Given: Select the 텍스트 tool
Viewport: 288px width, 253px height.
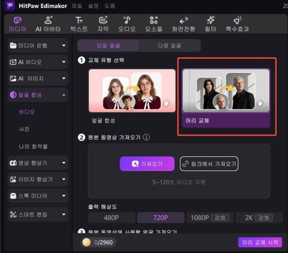Looking at the screenshot, I should (79, 24).
